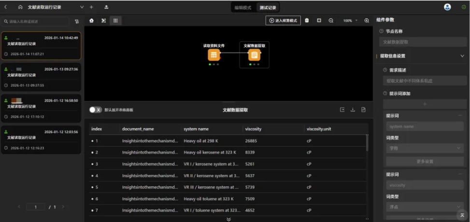
Task: Toggle the 默认展开表格面板 switch
Action: tap(95, 110)
